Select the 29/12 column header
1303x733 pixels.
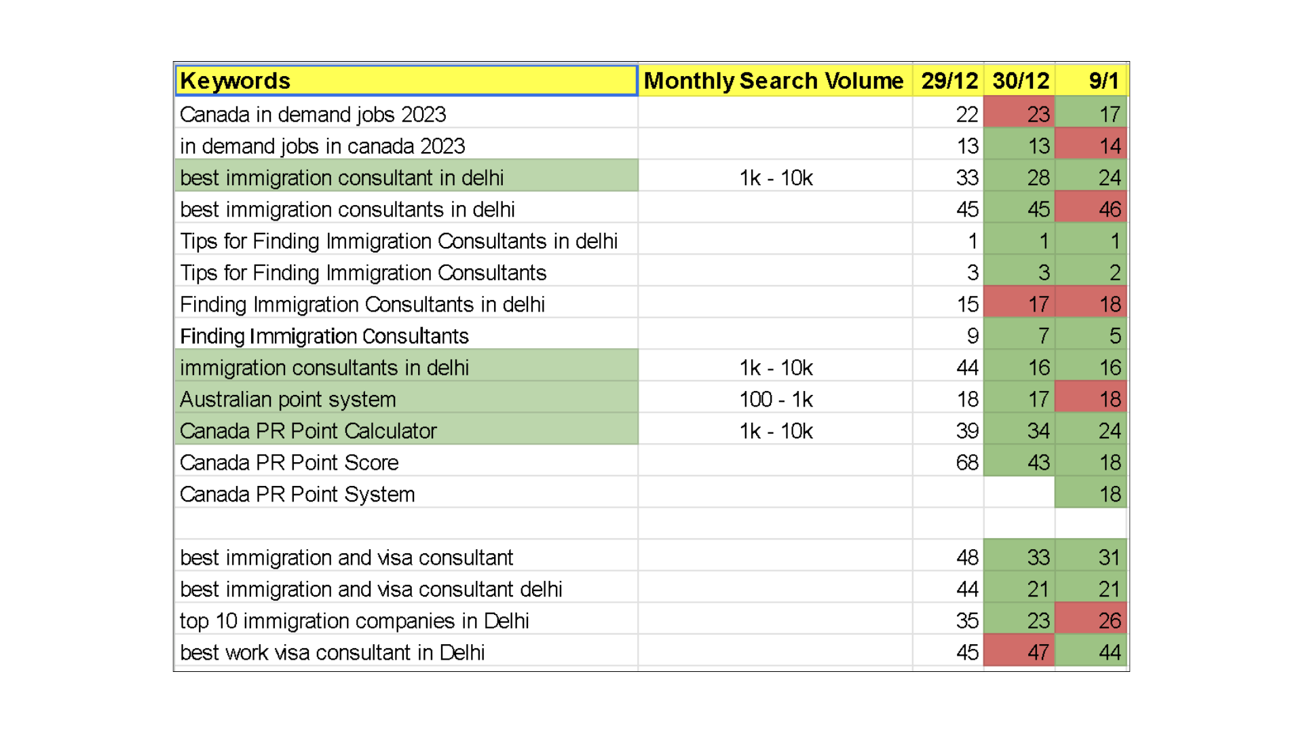[x=948, y=81]
